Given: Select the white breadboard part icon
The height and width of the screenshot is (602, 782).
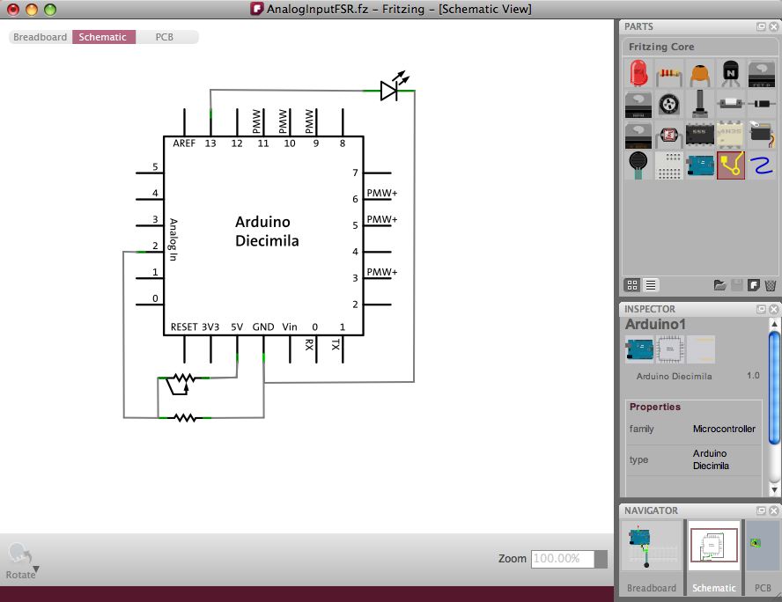Looking at the screenshot, I should 670,165.
